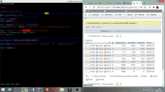
Task: Open OBS Studio from the taskbar
Action: click(x=77, y=90)
